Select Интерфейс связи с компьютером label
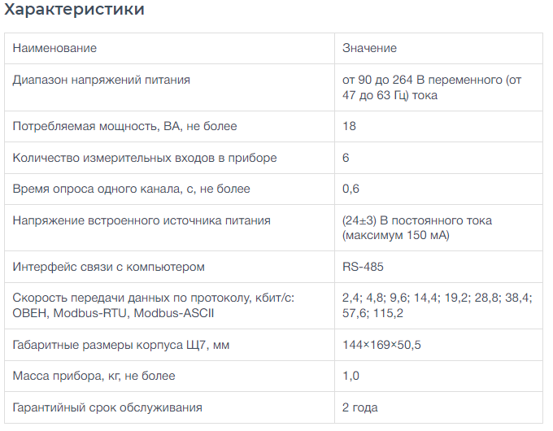The width and height of the screenshot is (553, 431). (x=109, y=267)
